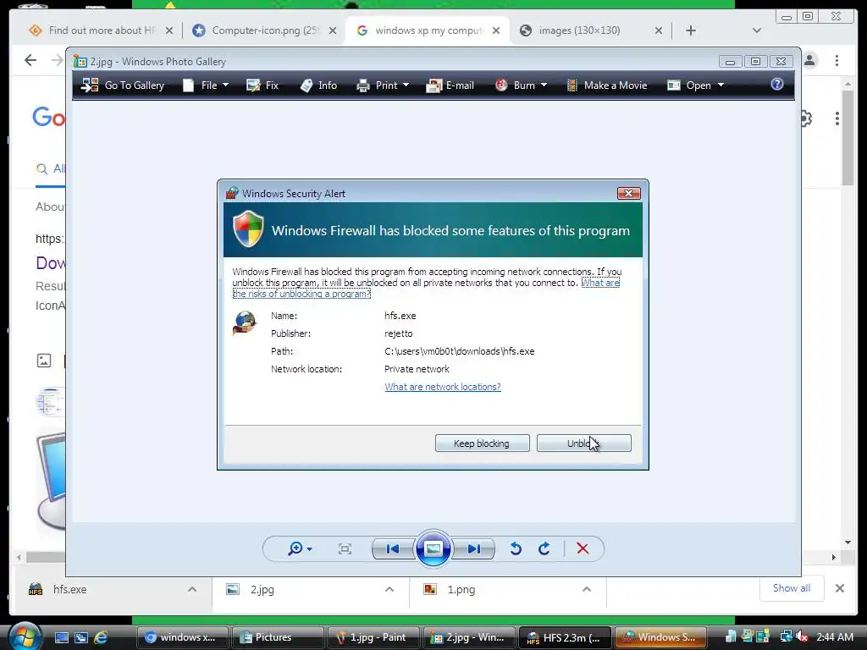Click the zoom magnifier display size control
This screenshot has width=867, height=650.
click(x=300, y=548)
